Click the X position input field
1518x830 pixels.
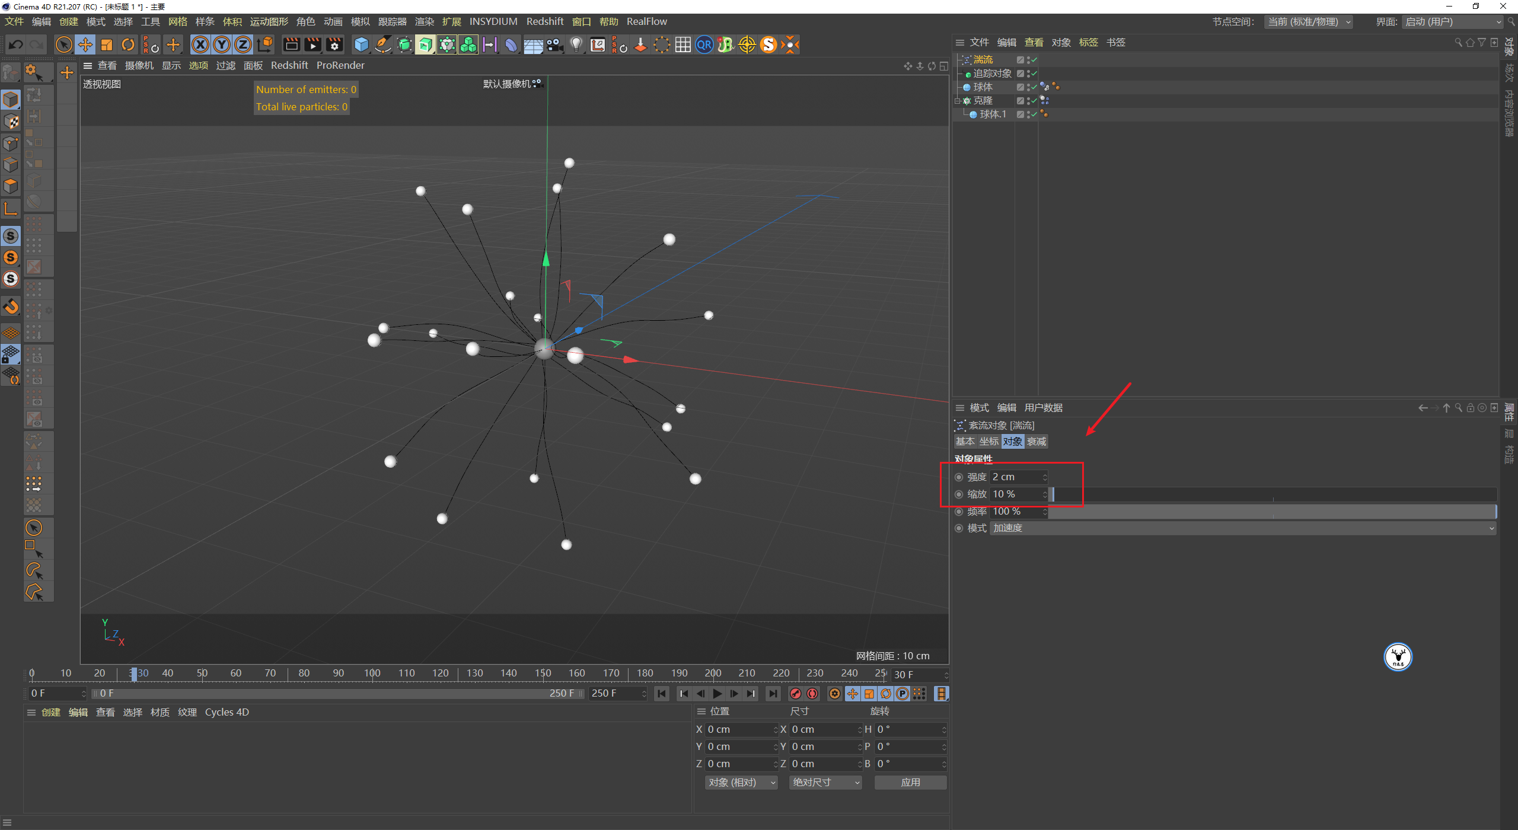pyautogui.click(x=738, y=730)
